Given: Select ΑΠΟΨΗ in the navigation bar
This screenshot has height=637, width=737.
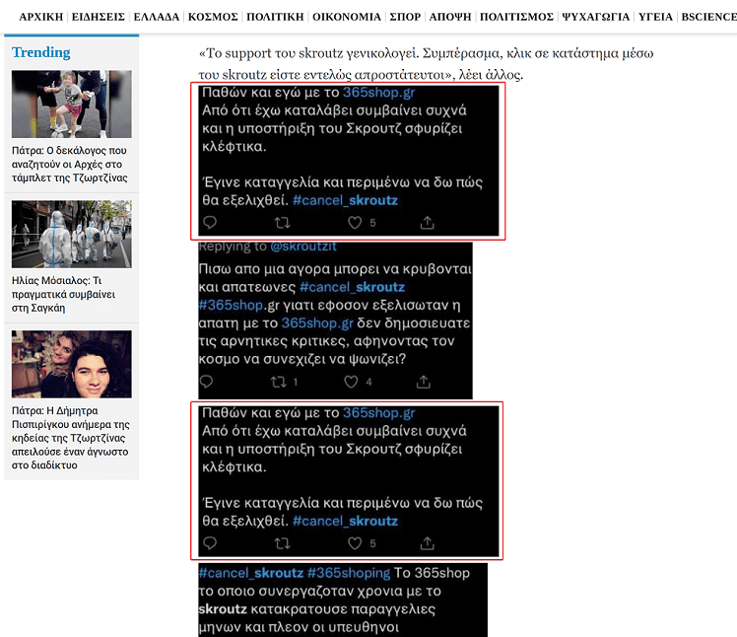Looking at the screenshot, I should (450, 17).
